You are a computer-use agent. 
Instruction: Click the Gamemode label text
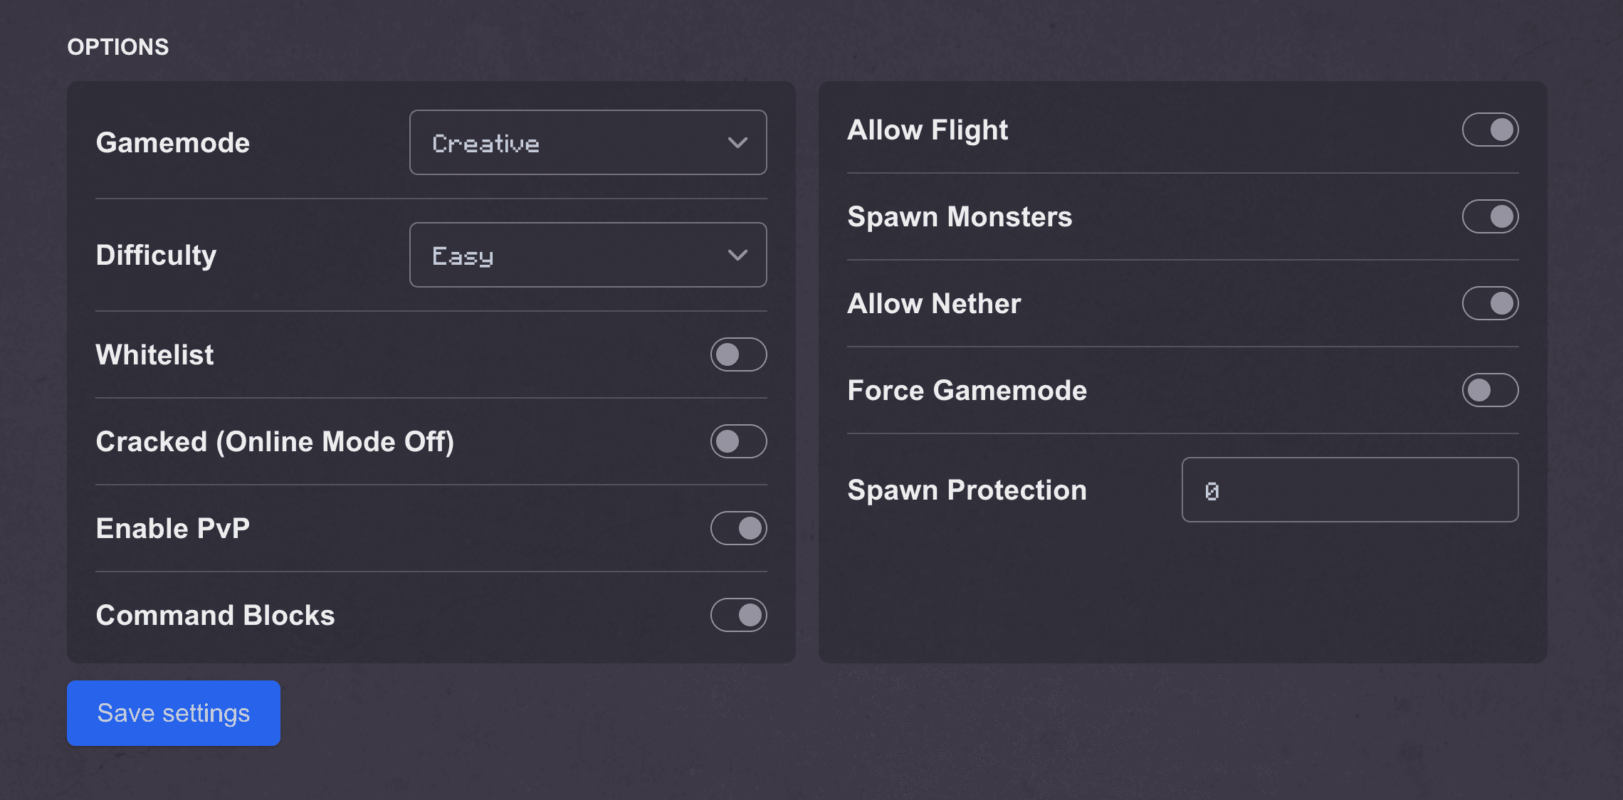tap(173, 142)
